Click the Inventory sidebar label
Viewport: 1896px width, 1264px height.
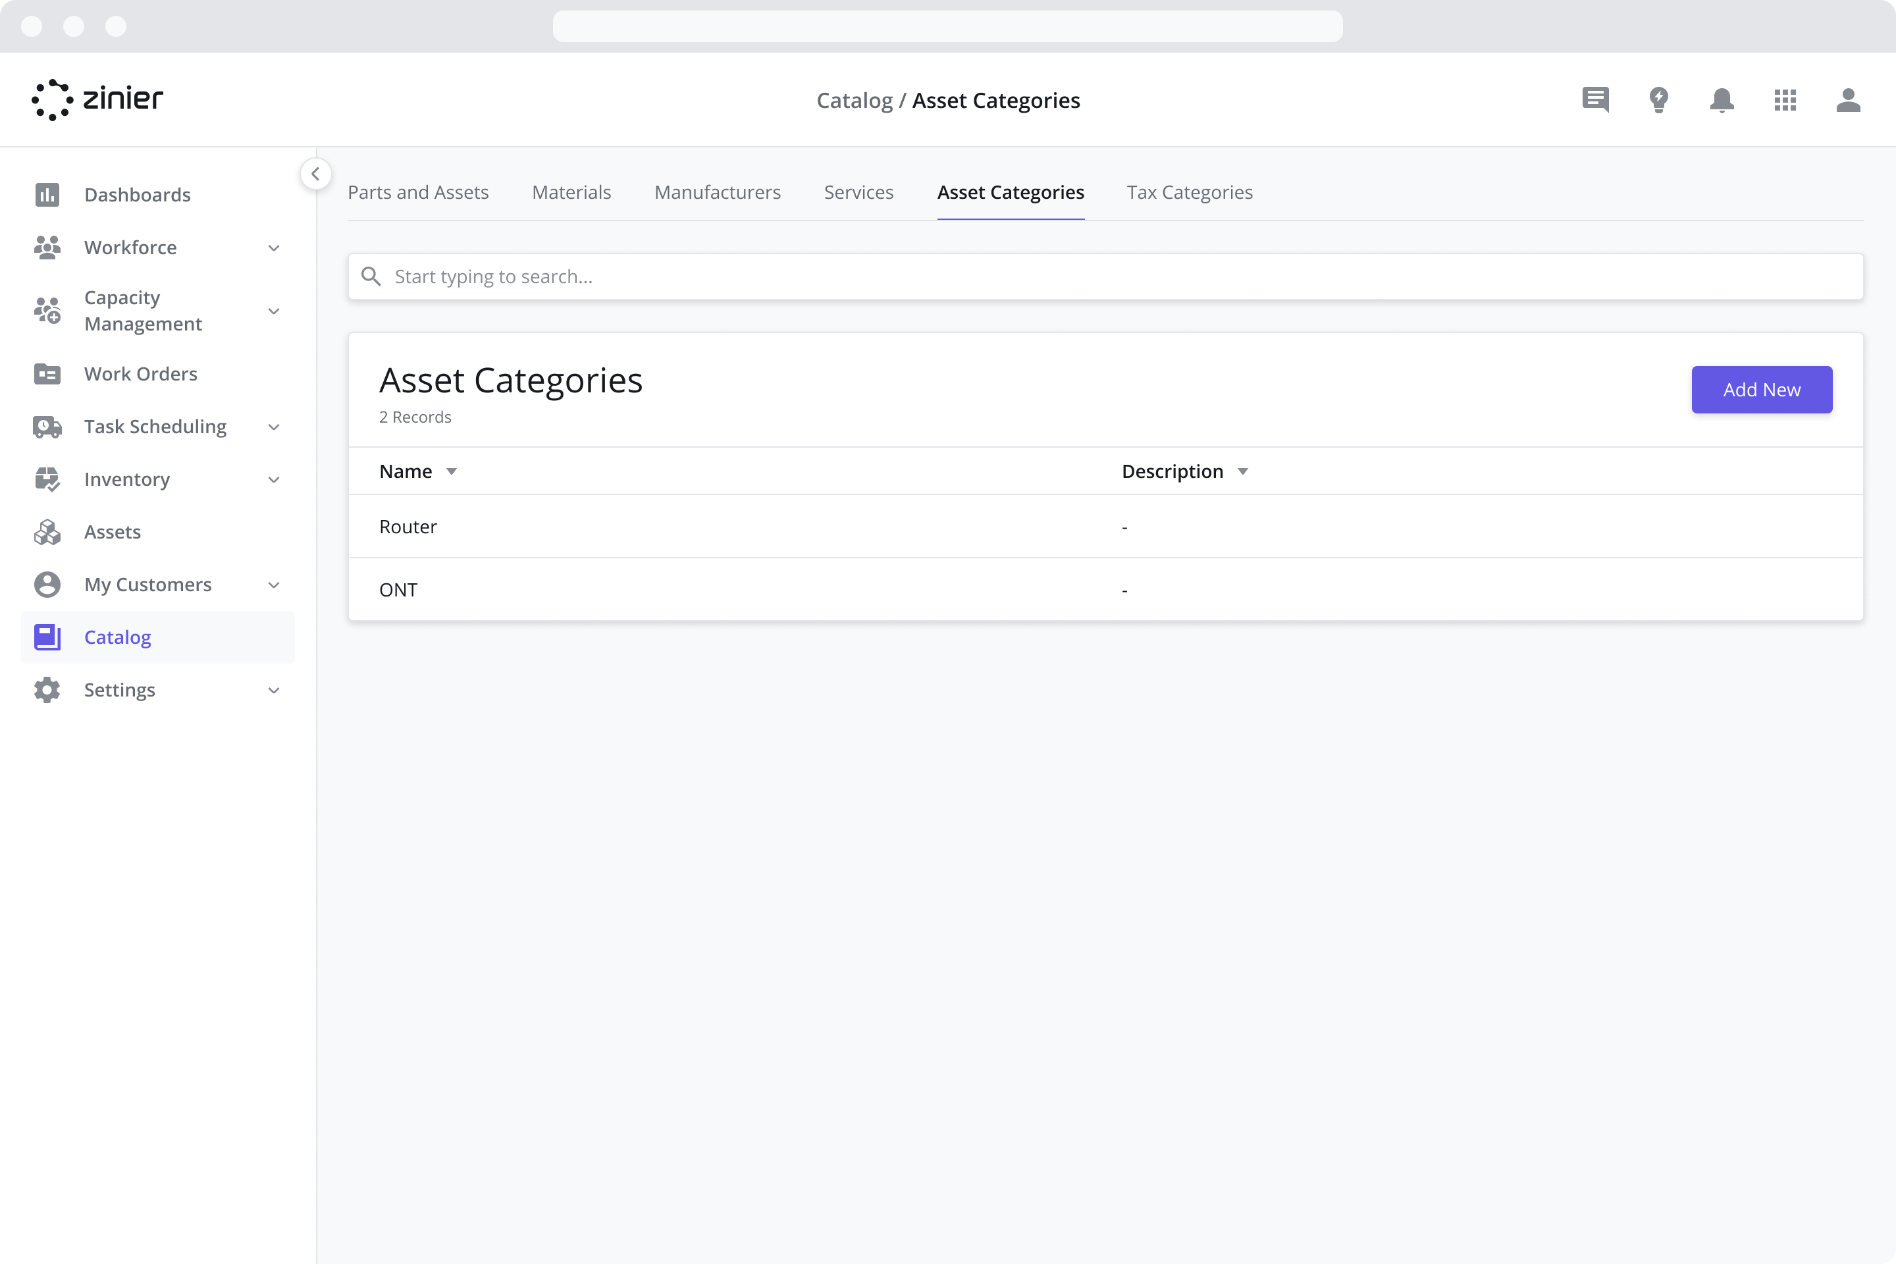[x=127, y=479]
